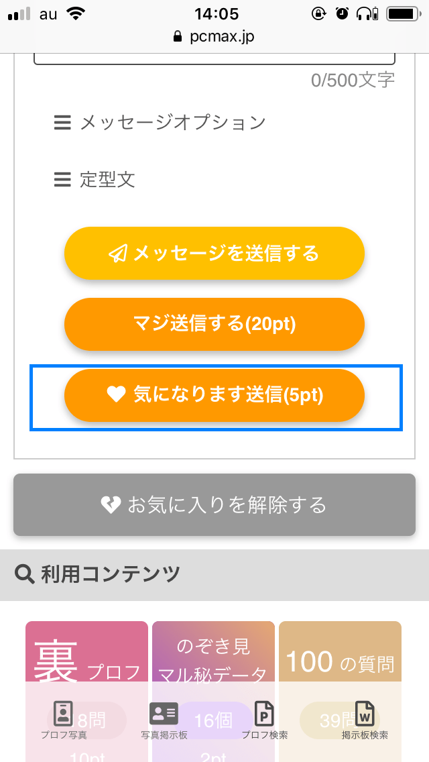Screen dimensions: 429x762
Task: Click the heart icon on 気になります button
Action: [x=117, y=396]
